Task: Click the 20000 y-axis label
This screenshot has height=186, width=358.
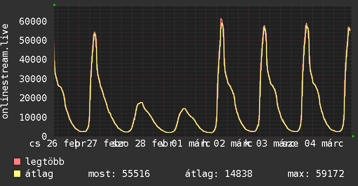Action: click(33, 98)
